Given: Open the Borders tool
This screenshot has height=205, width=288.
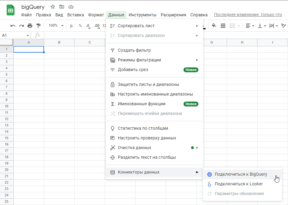Looking at the screenshot, I should coord(223,26).
